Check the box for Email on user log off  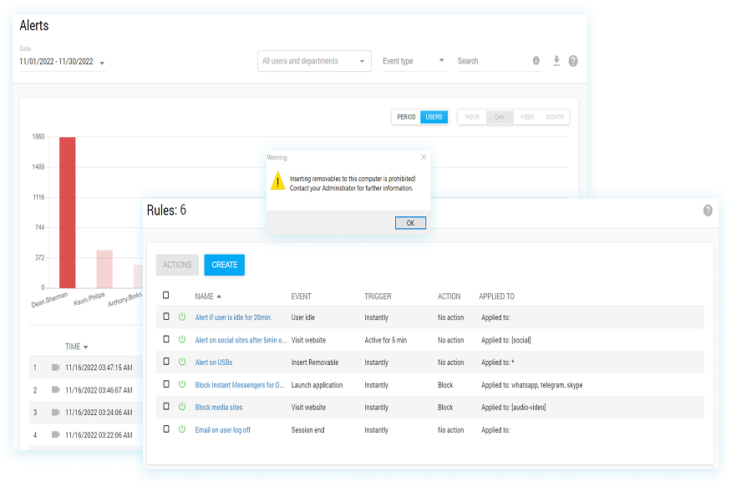(x=166, y=429)
